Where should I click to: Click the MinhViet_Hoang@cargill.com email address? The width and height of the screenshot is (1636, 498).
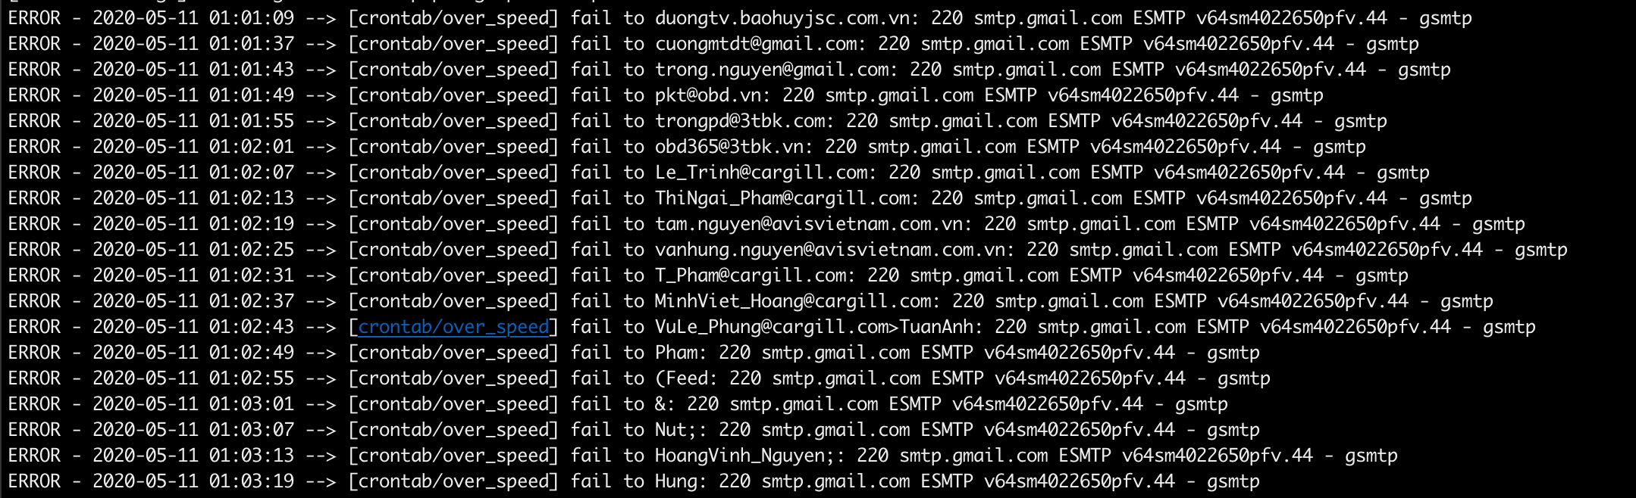tap(792, 301)
